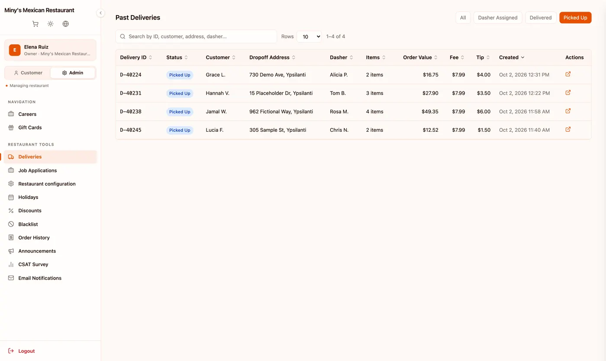Open Announcements page
Screen dimensions: 606x361
click(50, 251)
